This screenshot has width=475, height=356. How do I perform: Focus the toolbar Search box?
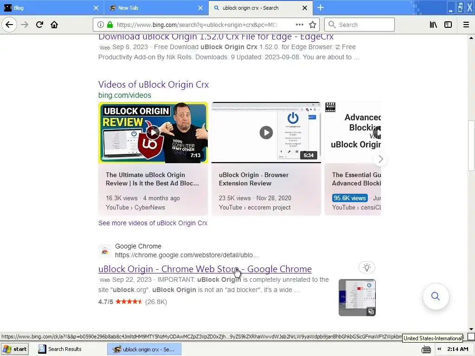[359, 25]
